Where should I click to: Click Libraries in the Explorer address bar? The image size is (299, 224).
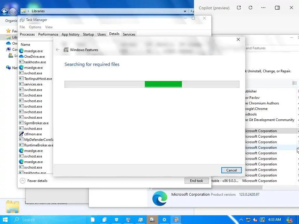38,11
